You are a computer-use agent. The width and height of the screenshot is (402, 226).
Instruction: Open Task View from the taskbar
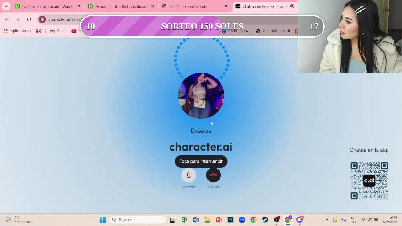point(172,220)
